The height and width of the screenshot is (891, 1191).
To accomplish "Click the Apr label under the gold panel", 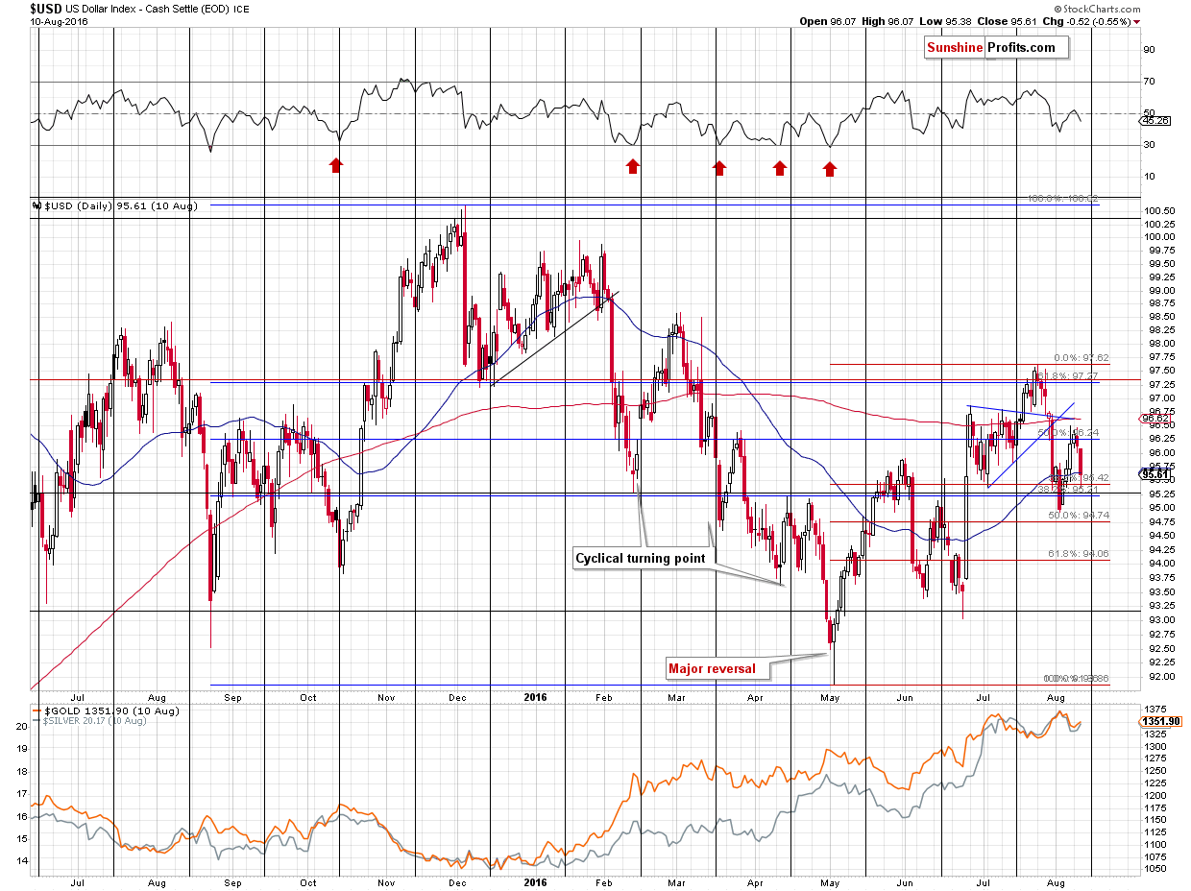I will [x=756, y=882].
